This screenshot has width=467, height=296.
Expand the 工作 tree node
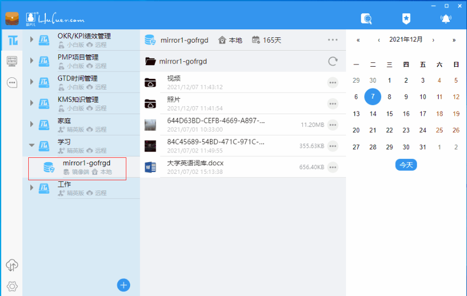tap(31, 188)
